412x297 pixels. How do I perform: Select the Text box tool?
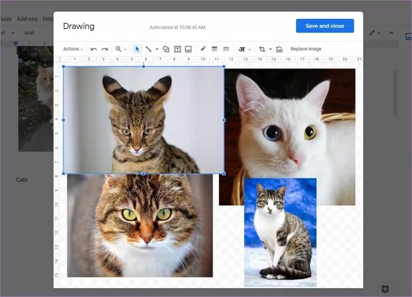pyautogui.click(x=178, y=49)
